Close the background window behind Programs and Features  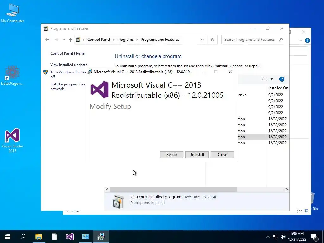click(303, 32)
